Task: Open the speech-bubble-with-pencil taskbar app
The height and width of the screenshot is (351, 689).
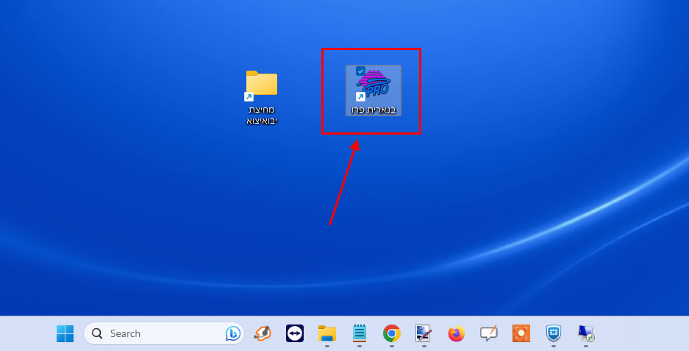Action: [488, 333]
